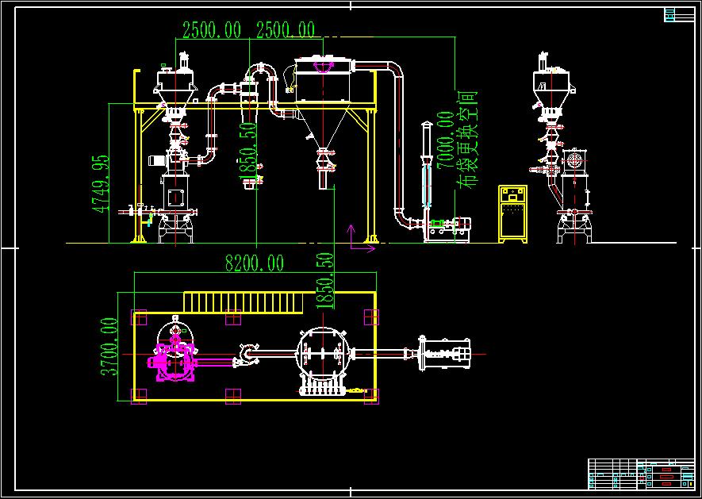The height and width of the screenshot is (499, 702).
Task: Click the cyan revision stamp at top-right
Action: click(670, 14)
